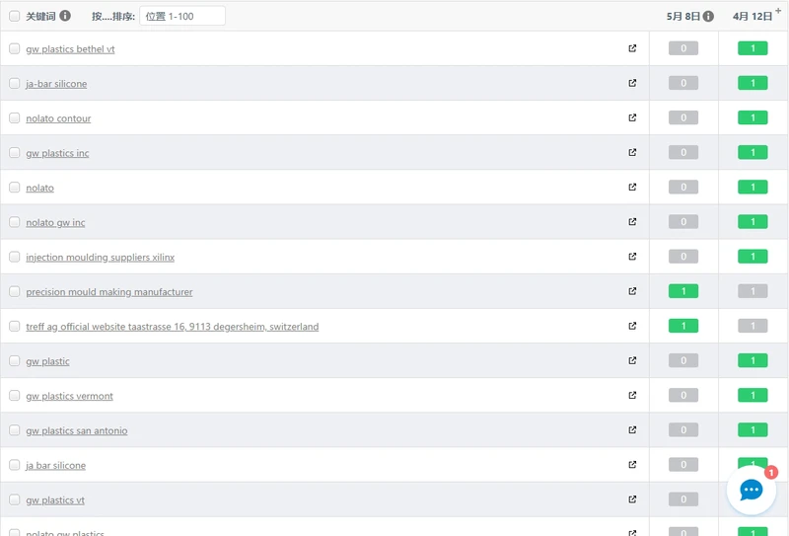Click green 4月 12日 badge for gw plastic row

(x=753, y=360)
